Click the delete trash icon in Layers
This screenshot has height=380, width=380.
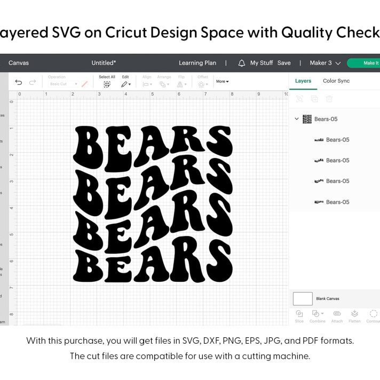tap(329, 99)
